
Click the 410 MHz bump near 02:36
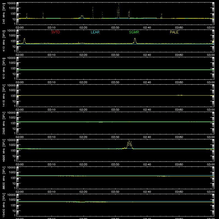pos(135,41)
